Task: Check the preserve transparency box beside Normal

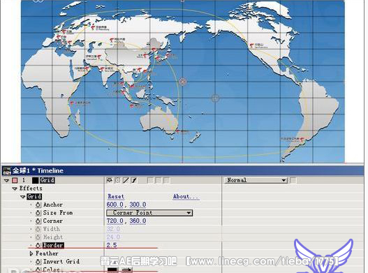Action: [293, 180]
